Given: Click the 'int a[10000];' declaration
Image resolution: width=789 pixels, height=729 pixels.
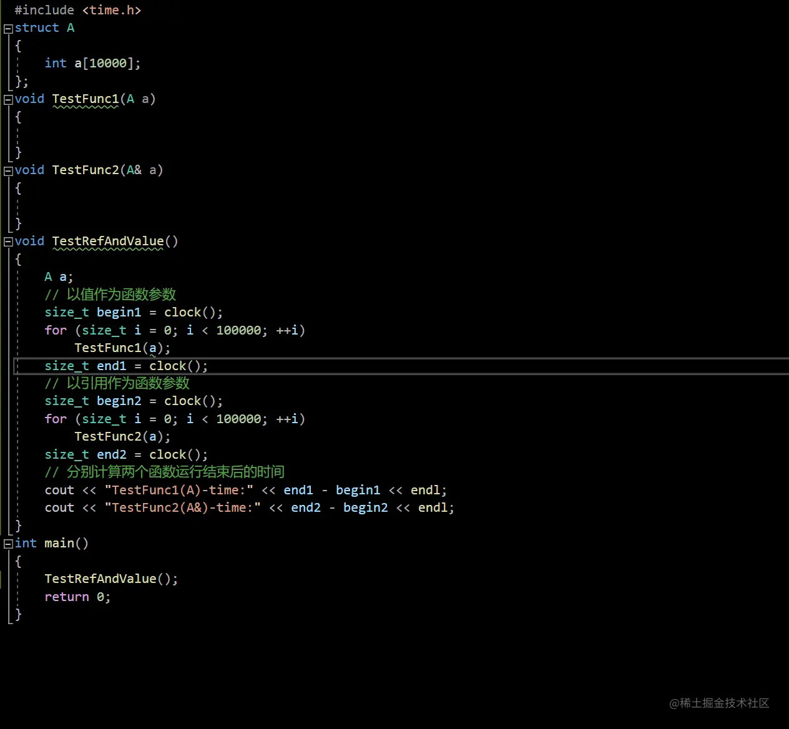Looking at the screenshot, I should [x=92, y=63].
